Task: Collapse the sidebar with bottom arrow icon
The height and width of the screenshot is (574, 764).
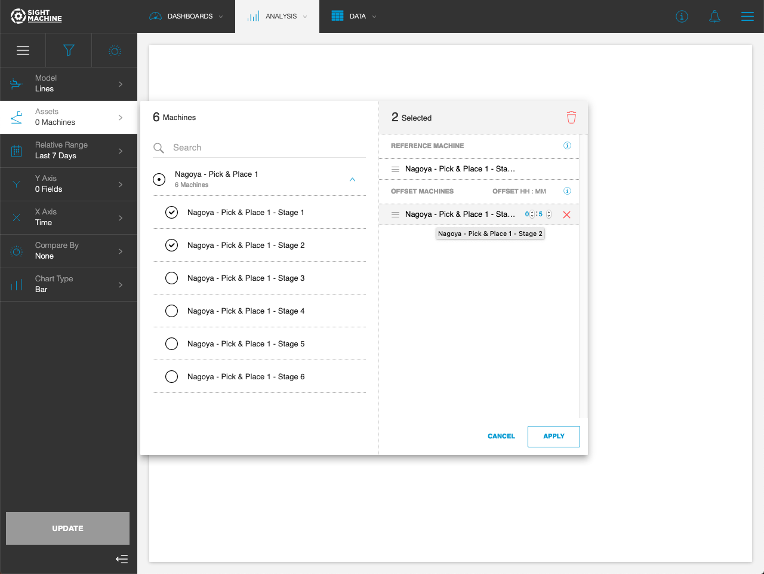Action: coord(122,559)
